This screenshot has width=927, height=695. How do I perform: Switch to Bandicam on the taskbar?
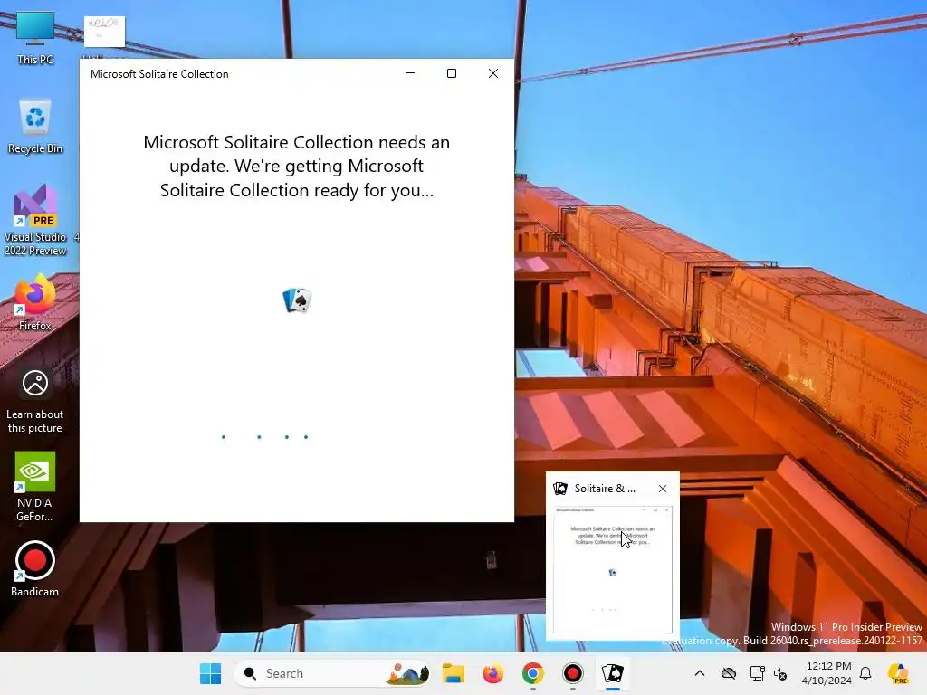(x=572, y=673)
